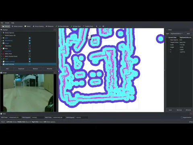The height and width of the screenshot is (145, 193).
Task: Click the Path display icon
Action: coord(4,59)
